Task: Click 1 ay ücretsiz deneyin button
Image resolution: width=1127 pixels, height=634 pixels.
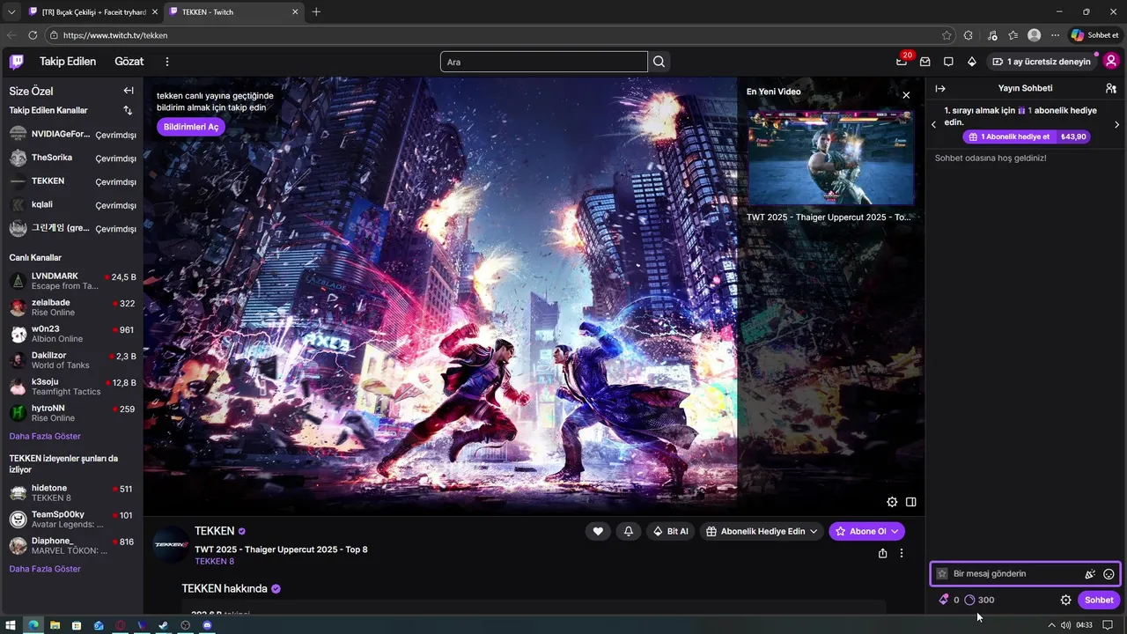Action: pos(1042,62)
